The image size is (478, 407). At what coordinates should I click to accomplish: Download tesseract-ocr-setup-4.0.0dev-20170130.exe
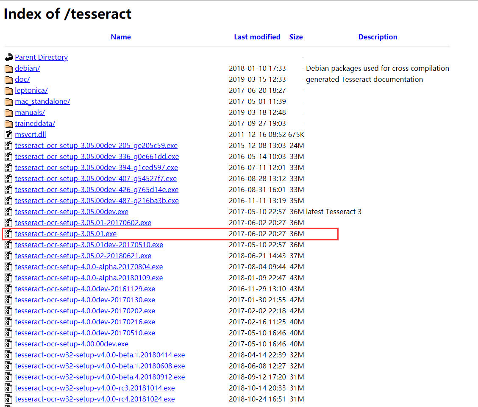click(85, 300)
